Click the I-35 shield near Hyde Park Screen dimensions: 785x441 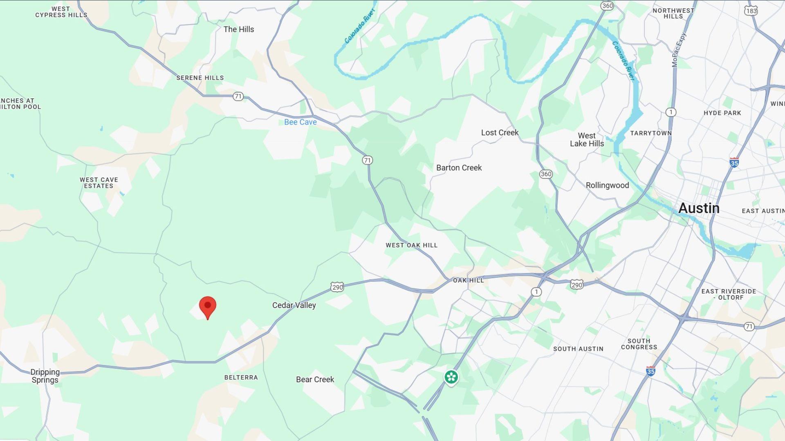(x=734, y=162)
